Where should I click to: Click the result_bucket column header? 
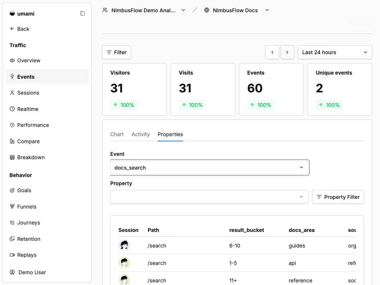point(246,230)
